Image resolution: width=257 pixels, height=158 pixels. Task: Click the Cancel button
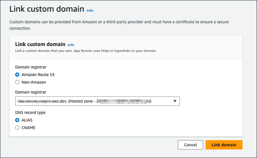190,145
